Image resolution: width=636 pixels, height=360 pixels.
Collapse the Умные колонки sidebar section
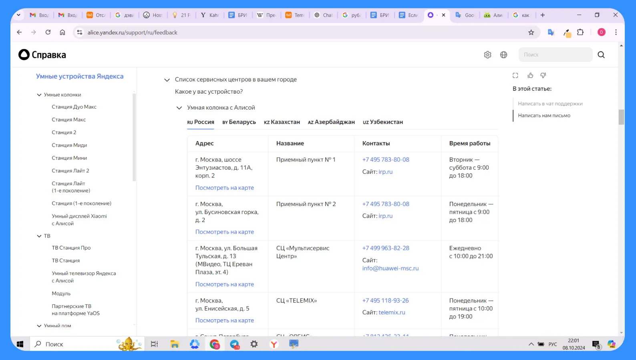[x=39, y=95]
